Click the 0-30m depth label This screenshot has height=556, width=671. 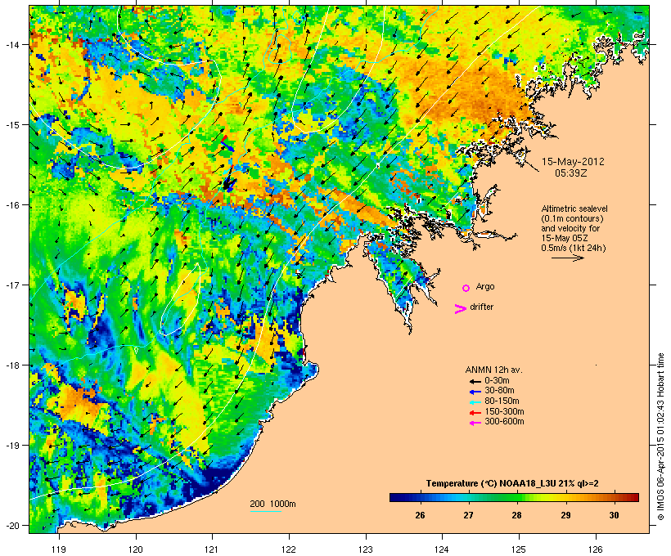pos(497,381)
